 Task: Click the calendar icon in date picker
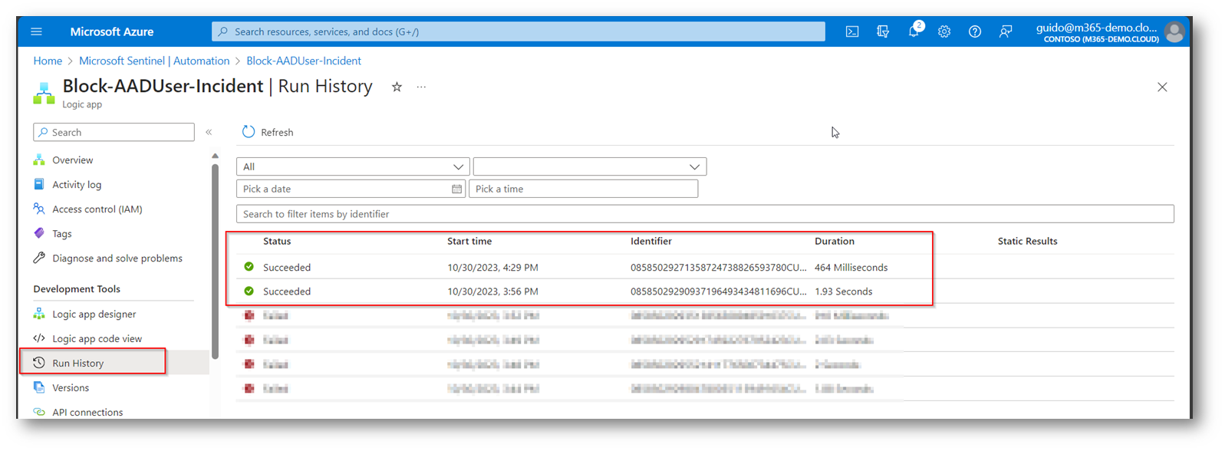(x=456, y=189)
